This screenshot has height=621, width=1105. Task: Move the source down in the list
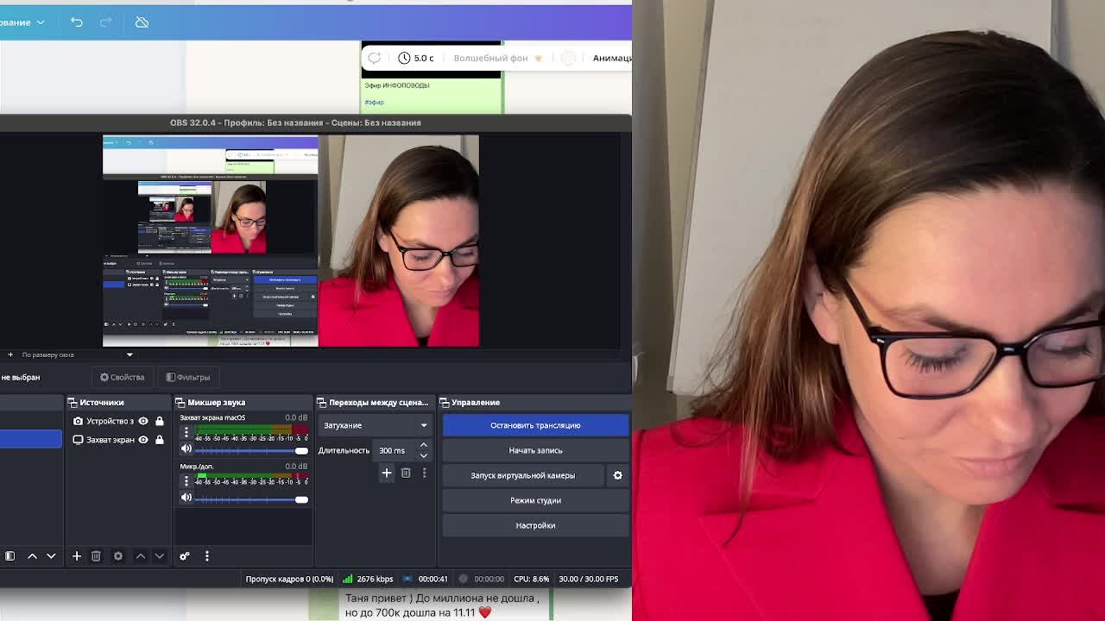click(x=160, y=556)
